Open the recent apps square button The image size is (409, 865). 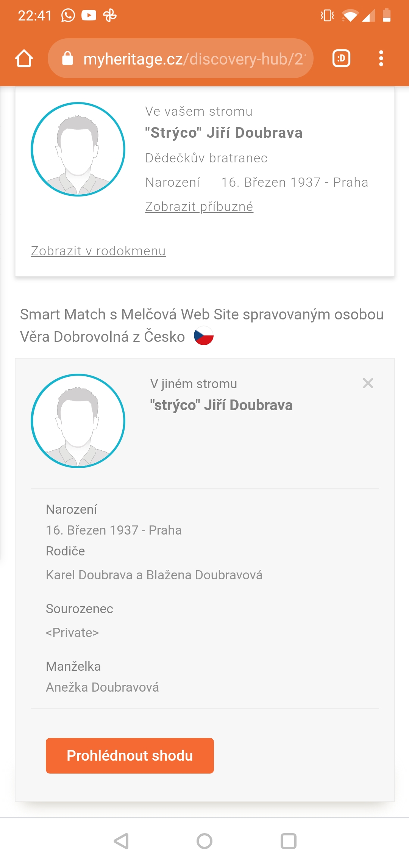click(288, 841)
